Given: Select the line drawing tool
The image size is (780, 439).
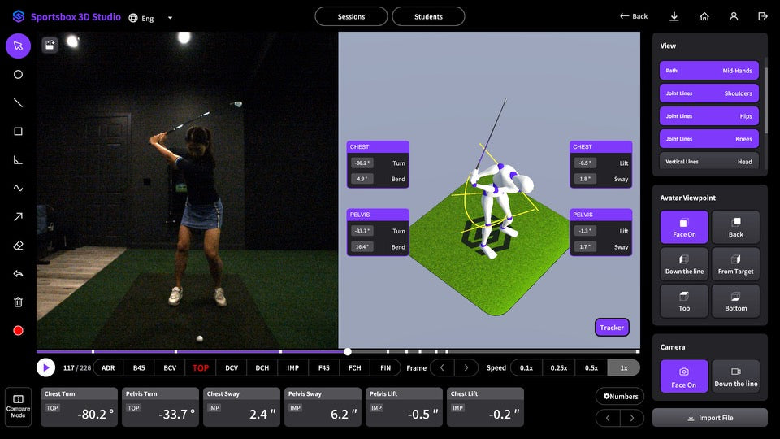Looking at the screenshot, I should pyautogui.click(x=18, y=103).
